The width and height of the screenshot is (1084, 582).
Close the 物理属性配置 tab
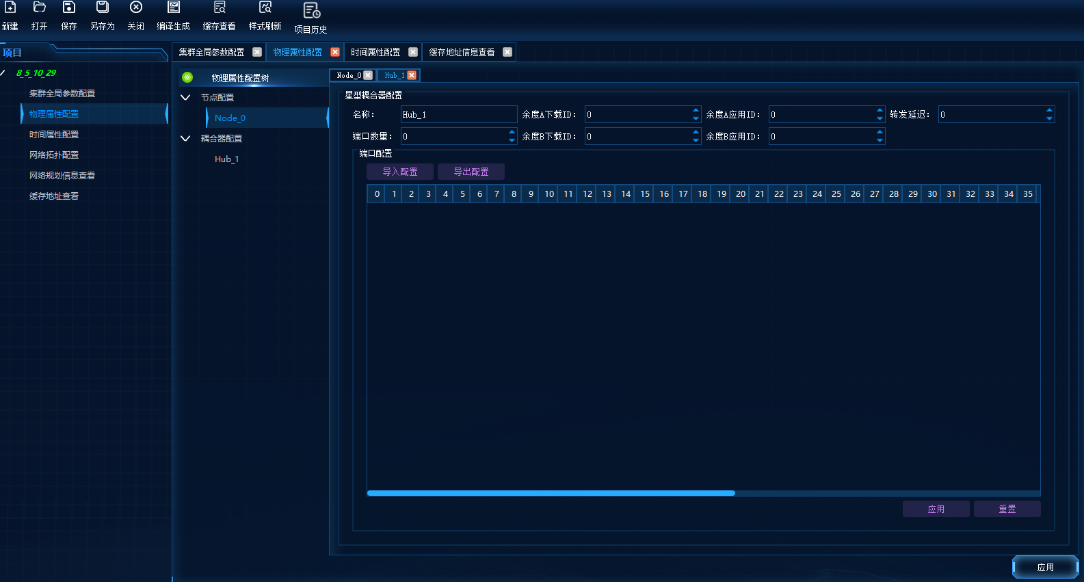[x=335, y=52]
